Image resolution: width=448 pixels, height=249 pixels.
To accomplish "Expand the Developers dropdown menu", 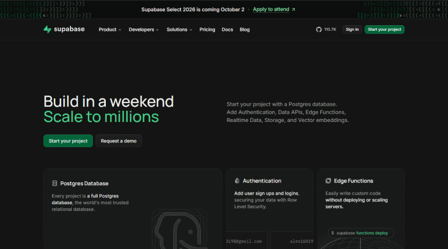I will (144, 30).
